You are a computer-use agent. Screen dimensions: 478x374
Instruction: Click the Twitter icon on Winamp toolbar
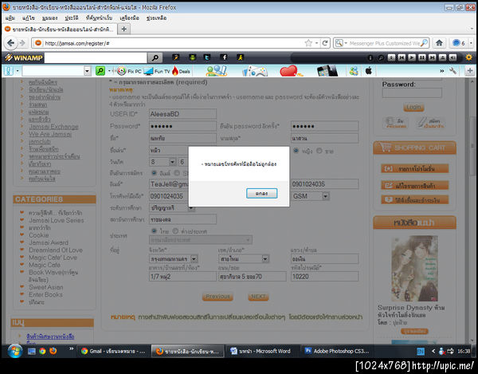tap(207, 57)
